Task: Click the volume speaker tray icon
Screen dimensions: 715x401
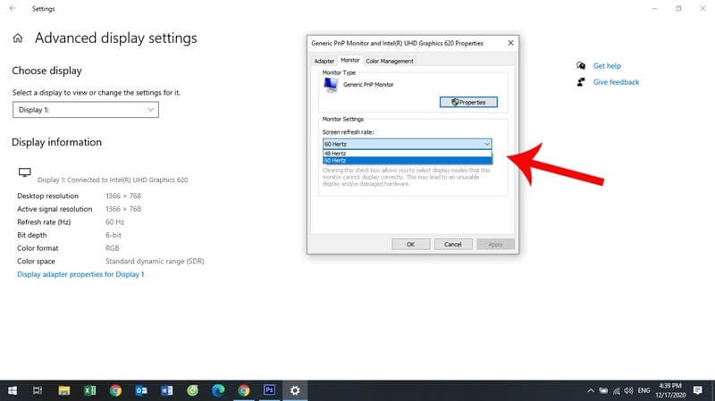Action: [629, 390]
